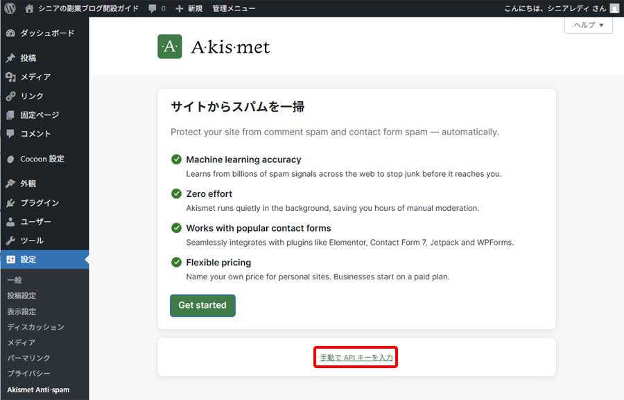The height and width of the screenshot is (400, 624).
Task: Click the user avatar in admin bar
Action: click(x=613, y=8)
